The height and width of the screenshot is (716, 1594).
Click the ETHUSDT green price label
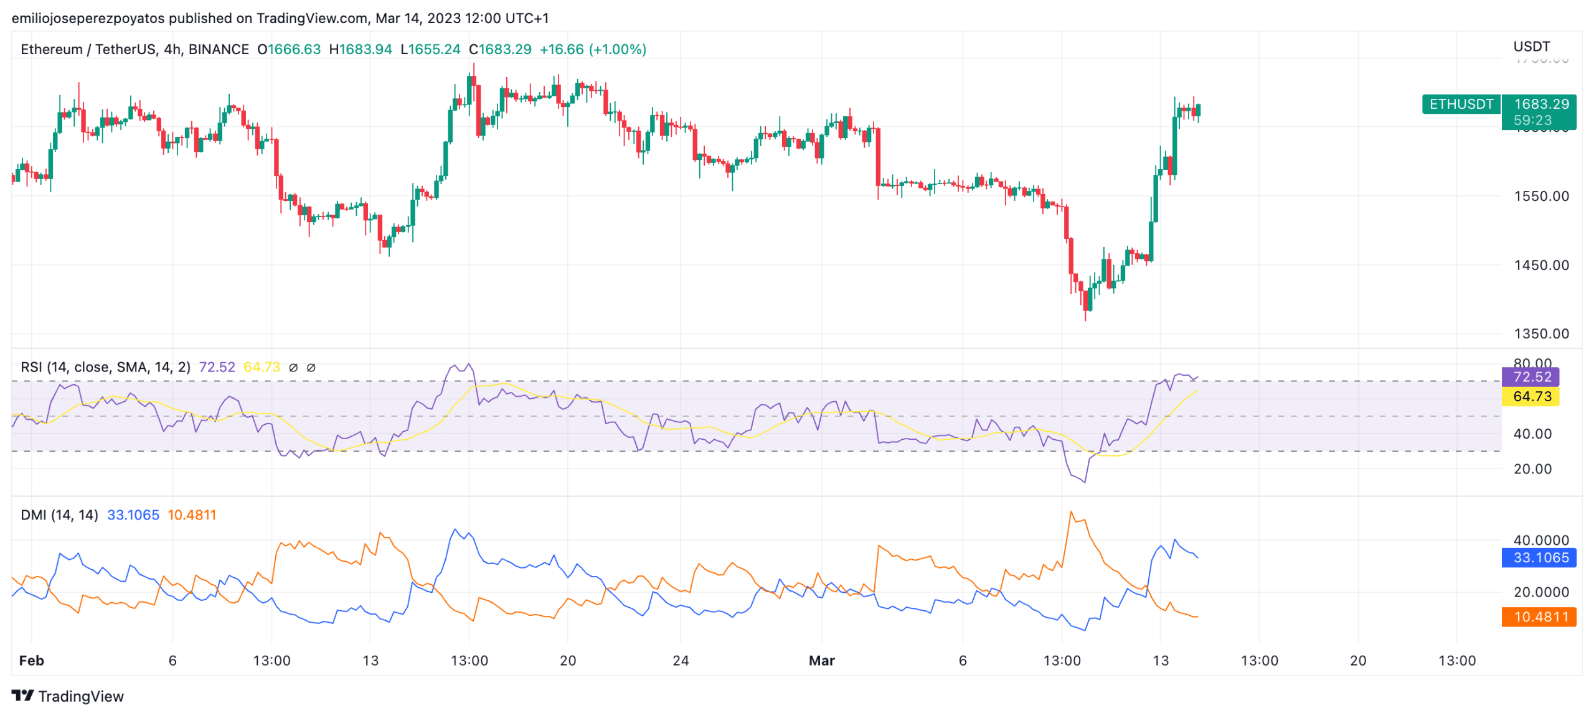point(1461,104)
